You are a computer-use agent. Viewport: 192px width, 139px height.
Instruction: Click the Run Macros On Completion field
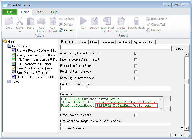click(115, 88)
